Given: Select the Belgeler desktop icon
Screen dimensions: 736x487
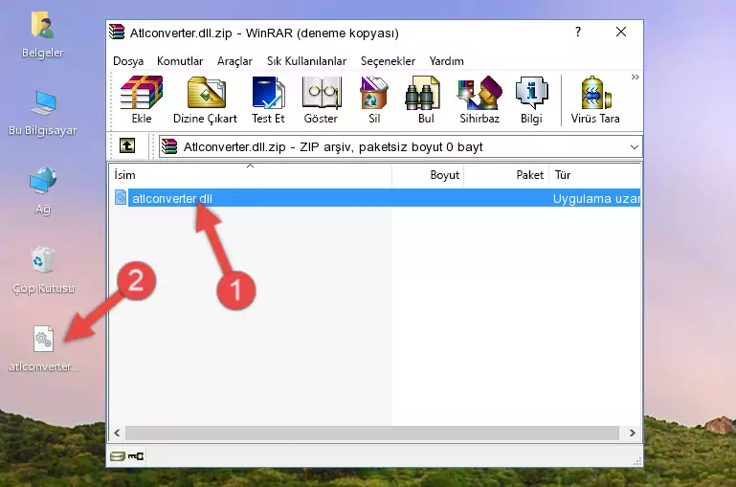Looking at the screenshot, I should pos(42,35).
